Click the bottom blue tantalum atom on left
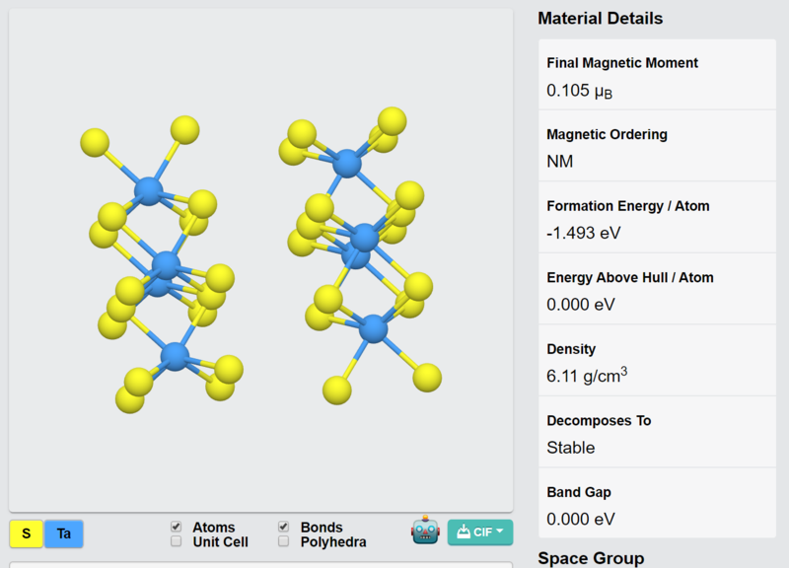 pos(175,357)
